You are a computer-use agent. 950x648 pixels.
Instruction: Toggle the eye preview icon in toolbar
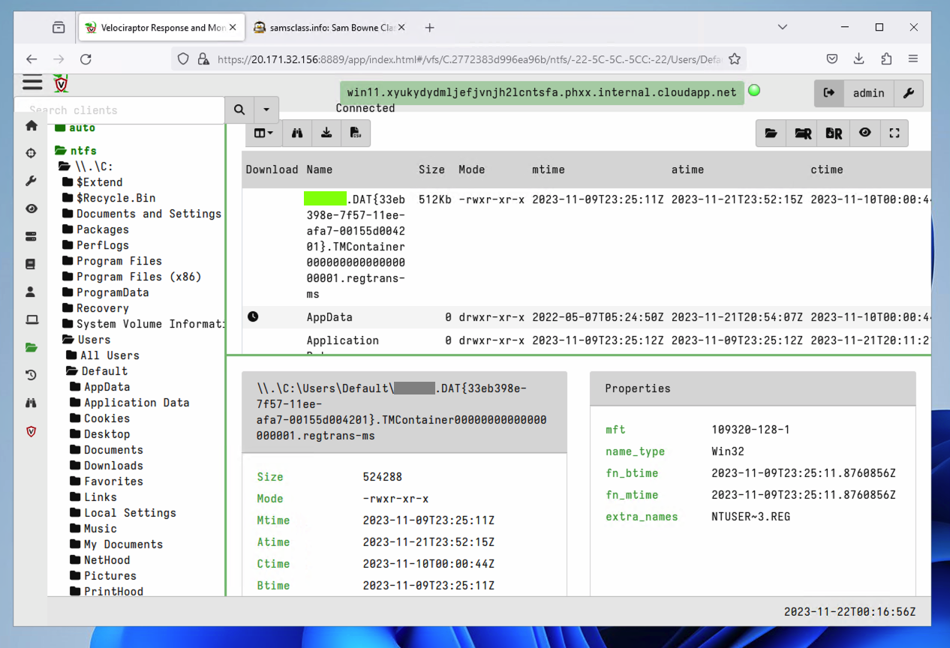[864, 133]
